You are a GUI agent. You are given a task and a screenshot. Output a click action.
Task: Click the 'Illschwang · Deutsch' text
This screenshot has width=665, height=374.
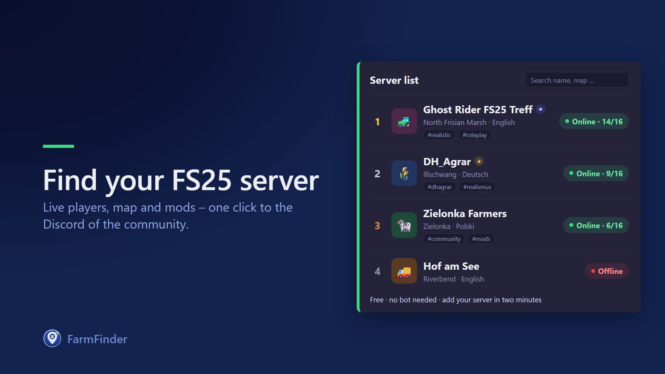455,175
